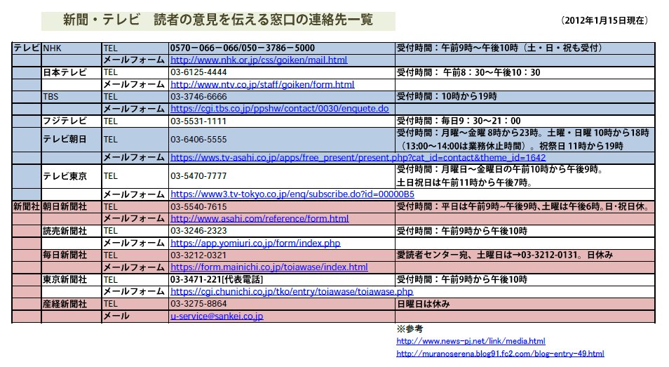
Task: Select the 読売新聞社 name cell
Action: [x=72, y=232]
